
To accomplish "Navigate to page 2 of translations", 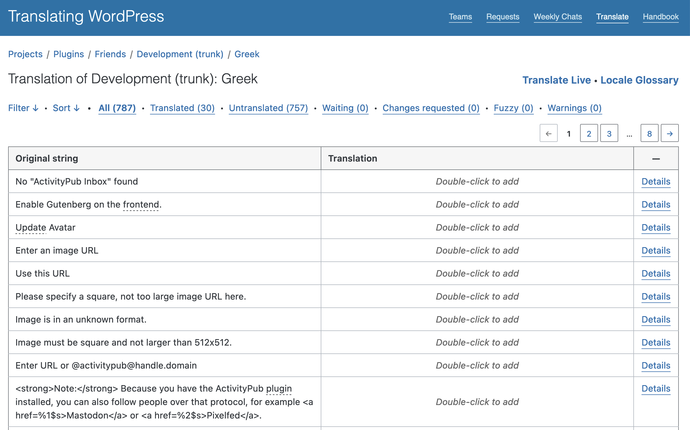I will pos(589,133).
